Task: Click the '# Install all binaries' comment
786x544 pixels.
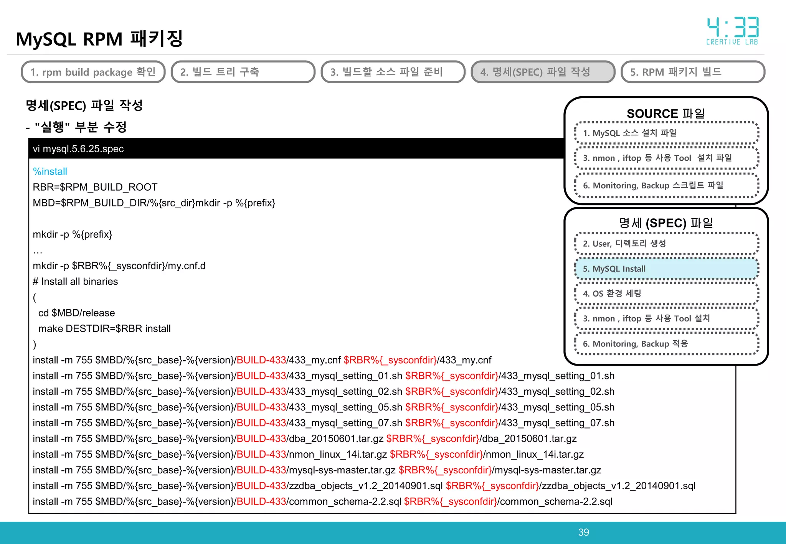Action: [75, 282]
